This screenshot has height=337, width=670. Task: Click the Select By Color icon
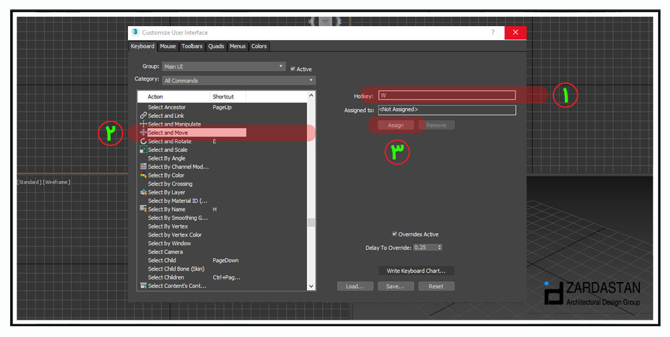[143, 176]
